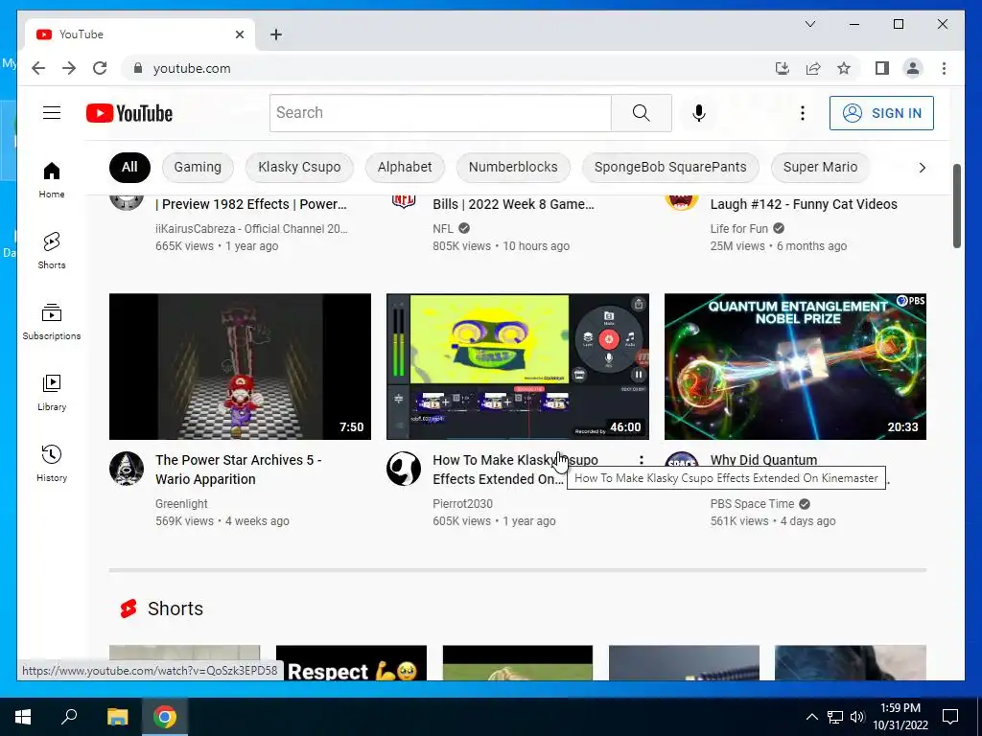Open Windows taskbar search
This screenshot has width=982, height=736.
pos(69,717)
